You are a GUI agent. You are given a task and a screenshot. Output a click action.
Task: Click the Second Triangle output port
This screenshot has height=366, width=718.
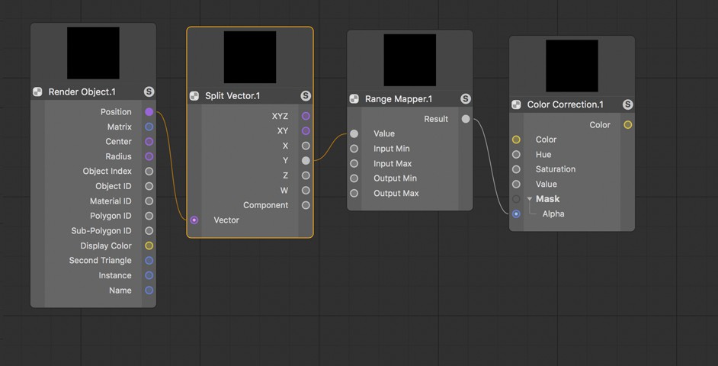pyautogui.click(x=149, y=261)
